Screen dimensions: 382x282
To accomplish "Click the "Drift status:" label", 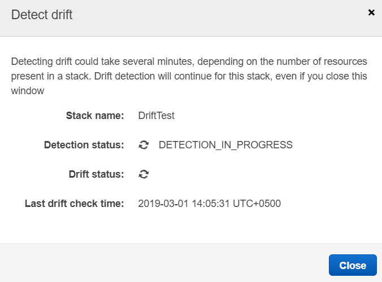I will click(x=96, y=174).
